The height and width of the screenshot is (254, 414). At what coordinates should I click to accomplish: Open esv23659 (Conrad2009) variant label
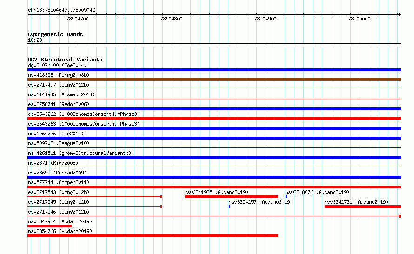point(57,173)
